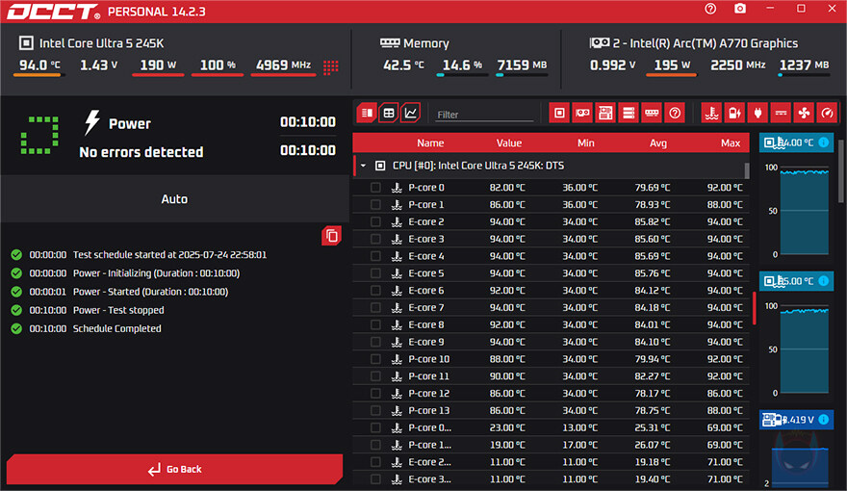
Task: Click the Filter text field
Action: pos(484,115)
